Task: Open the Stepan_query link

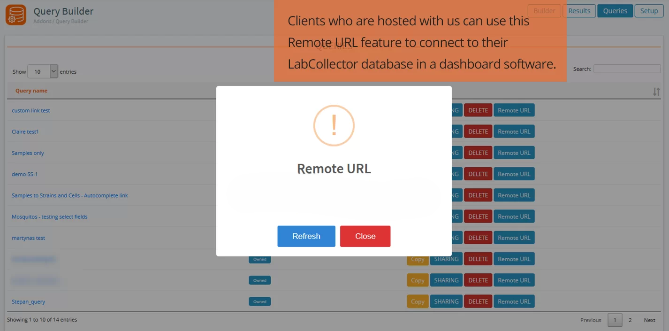Action: tap(29, 301)
